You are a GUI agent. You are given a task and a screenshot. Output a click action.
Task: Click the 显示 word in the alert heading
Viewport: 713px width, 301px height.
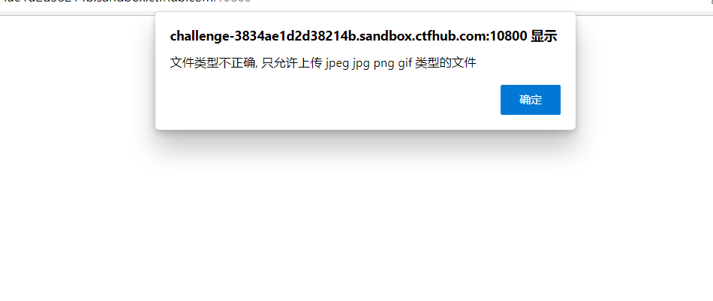click(x=544, y=37)
